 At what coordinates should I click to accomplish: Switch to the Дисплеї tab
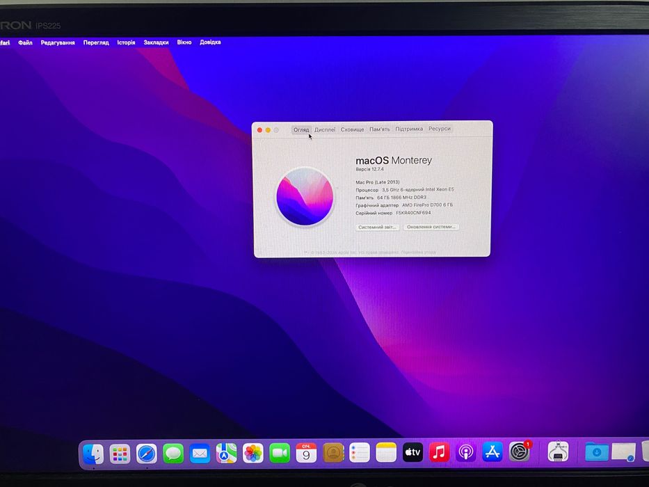[x=325, y=129]
